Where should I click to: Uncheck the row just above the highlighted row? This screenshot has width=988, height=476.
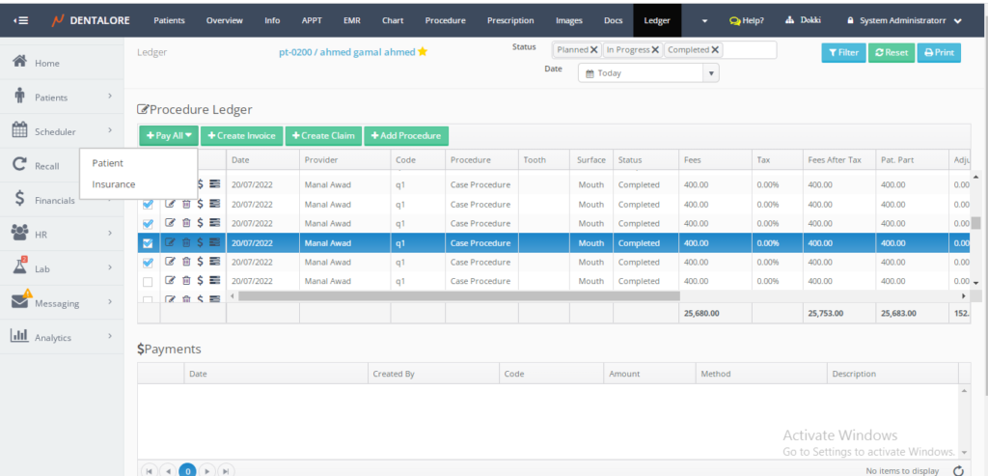[148, 224]
